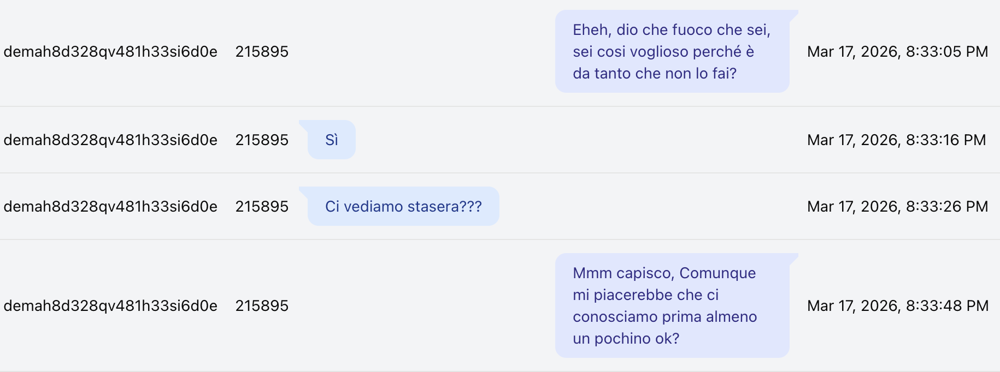Click the text line 'sei cosi voglioso perché è'
Viewport: 1000px width, 372px height.
point(663,52)
